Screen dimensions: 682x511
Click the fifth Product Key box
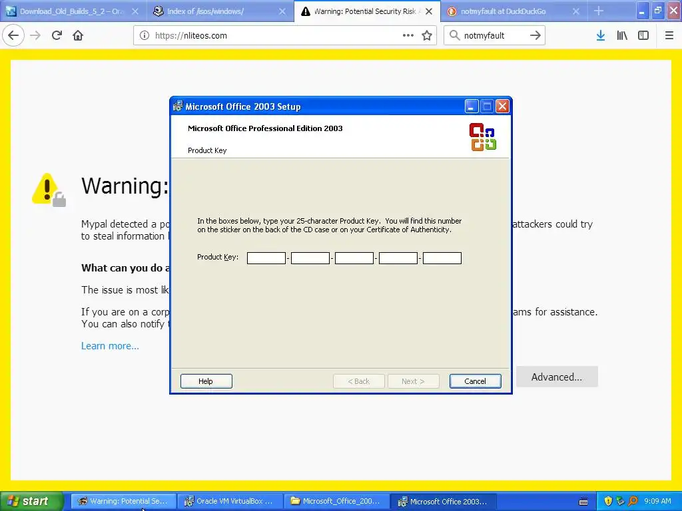coord(442,258)
